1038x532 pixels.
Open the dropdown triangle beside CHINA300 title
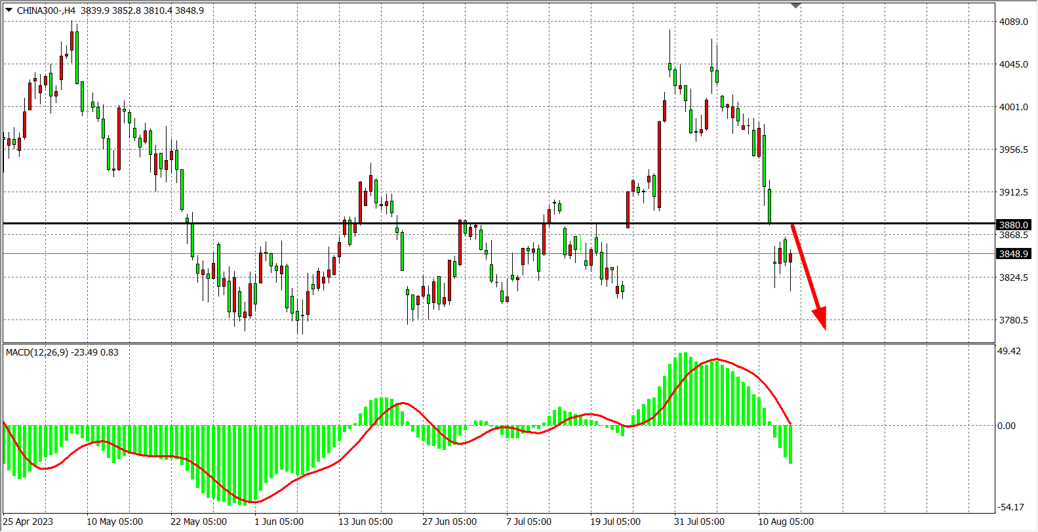point(9,10)
